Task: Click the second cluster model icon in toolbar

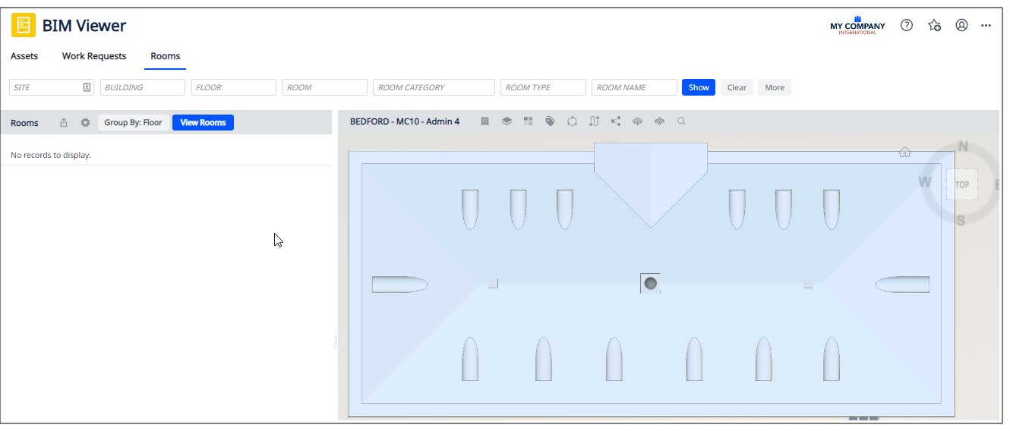Action: pyautogui.click(x=659, y=121)
